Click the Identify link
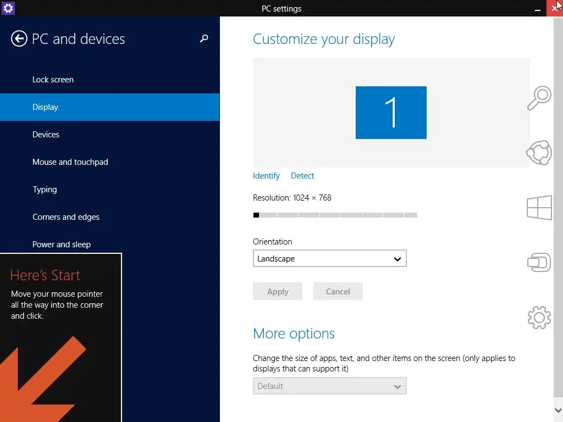 pos(266,176)
